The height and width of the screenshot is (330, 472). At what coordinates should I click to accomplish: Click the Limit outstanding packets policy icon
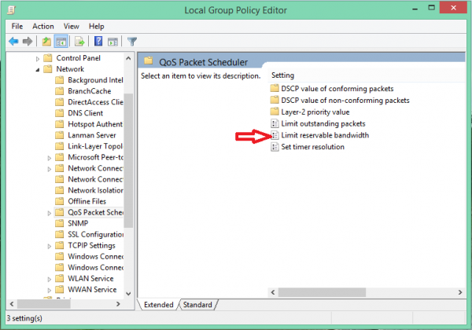click(x=275, y=123)
